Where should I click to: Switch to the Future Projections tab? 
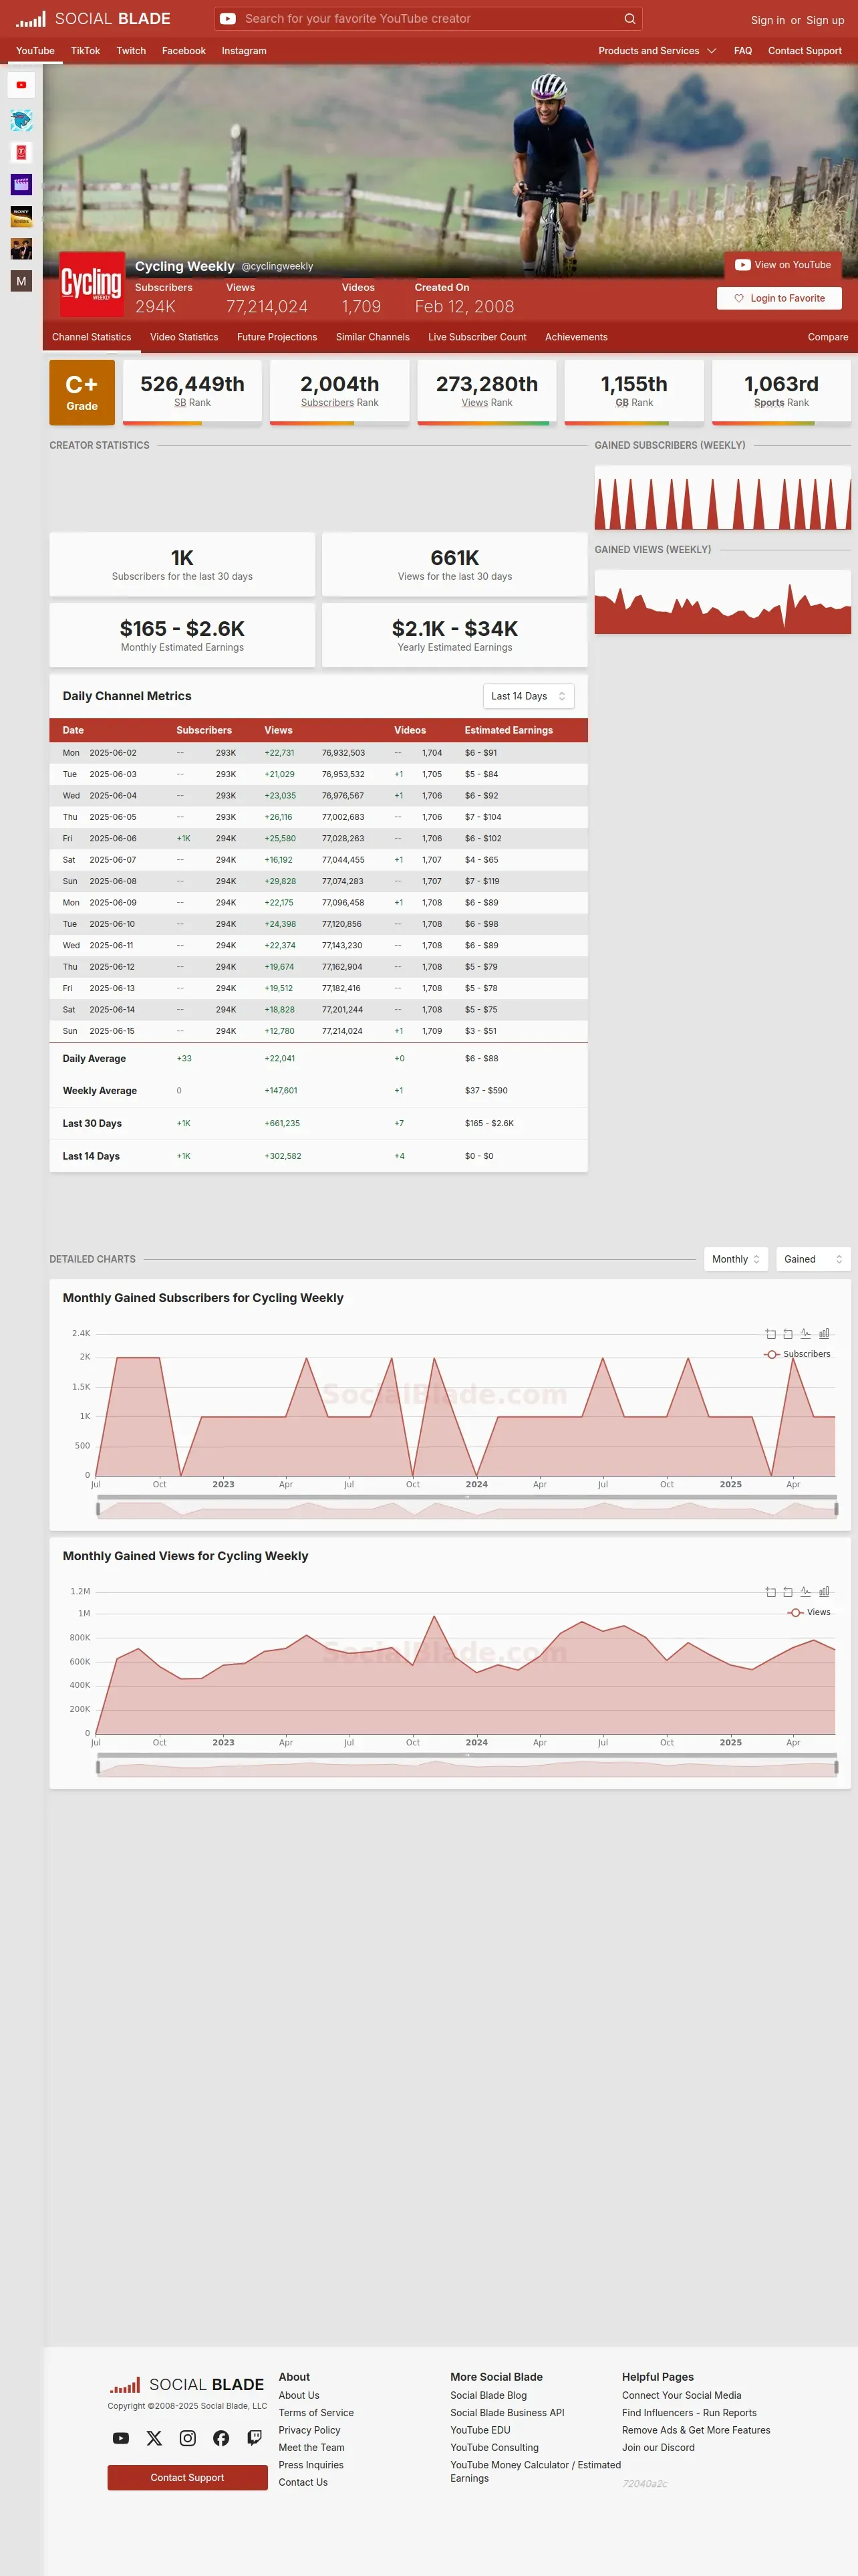tap(277, 337)
